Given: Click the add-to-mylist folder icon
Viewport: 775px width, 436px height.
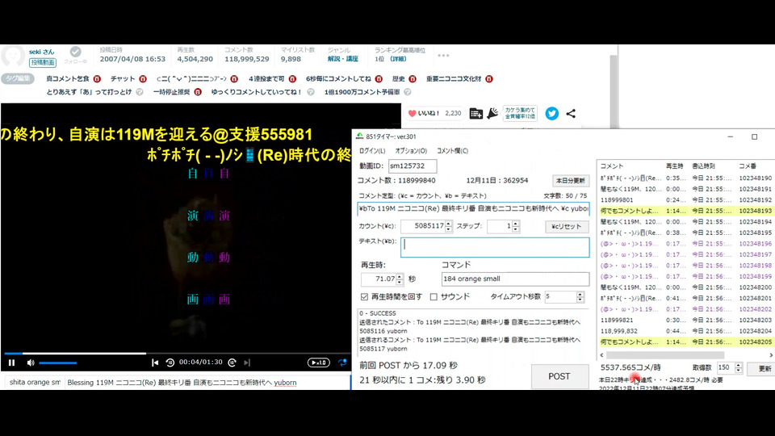Looking at the screenshot, I should point(475,114).
